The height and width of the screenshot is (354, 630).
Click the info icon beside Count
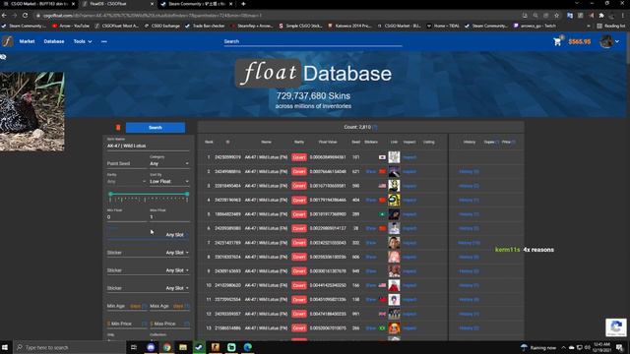click(375, 127)
